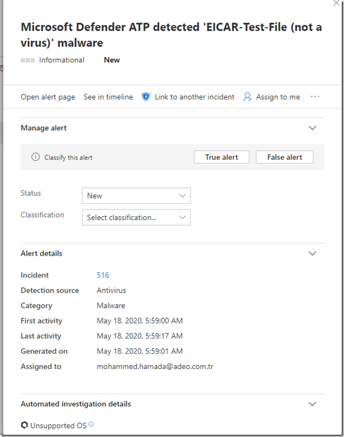Click the Last activity label
The width and height of the screenshot is (344, 437).
[41, 336]
